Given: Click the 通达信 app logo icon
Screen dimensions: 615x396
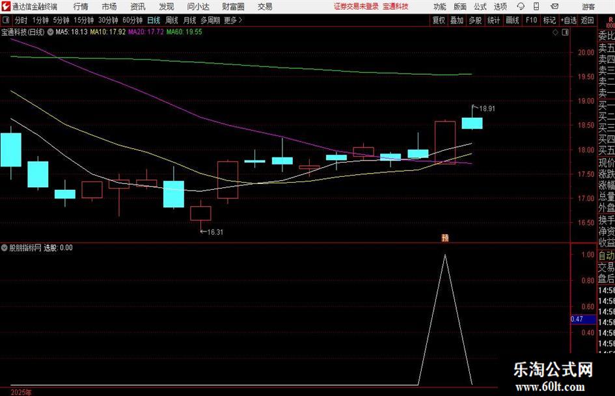Looking at the screenshot, I should pos(5,7).
